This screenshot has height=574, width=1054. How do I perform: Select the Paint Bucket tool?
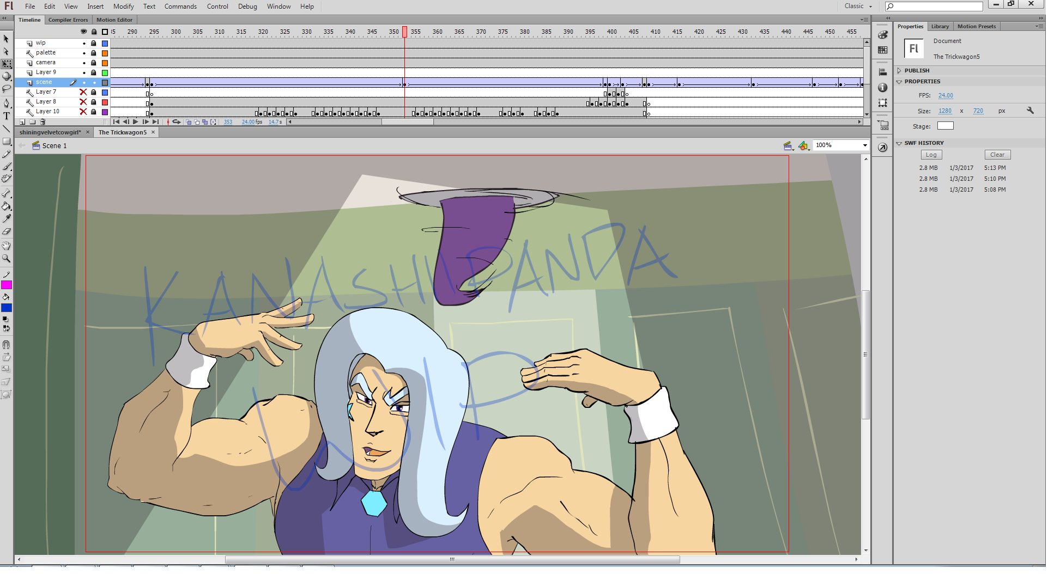pos(7,206)
